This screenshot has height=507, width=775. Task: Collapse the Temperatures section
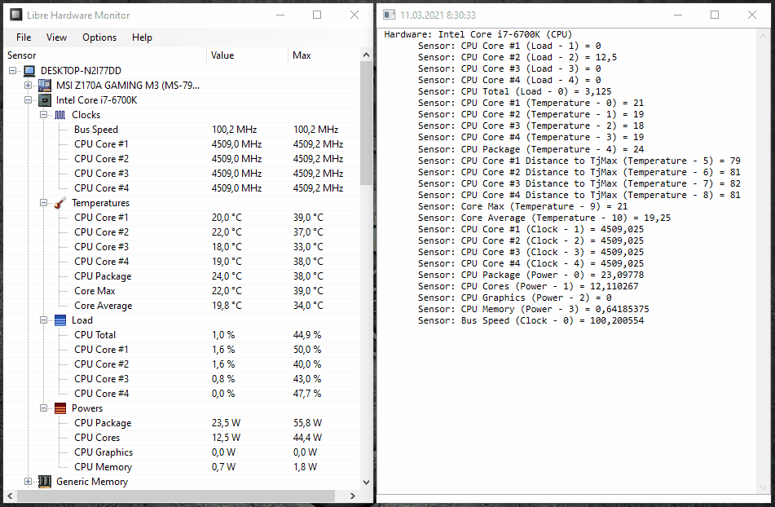coord(43,202)
